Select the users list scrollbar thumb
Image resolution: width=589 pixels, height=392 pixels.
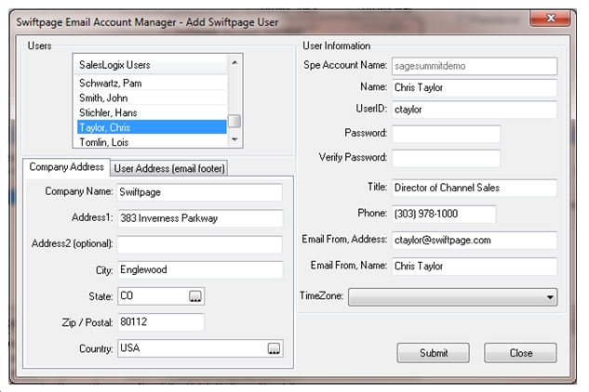click(234, 121)
